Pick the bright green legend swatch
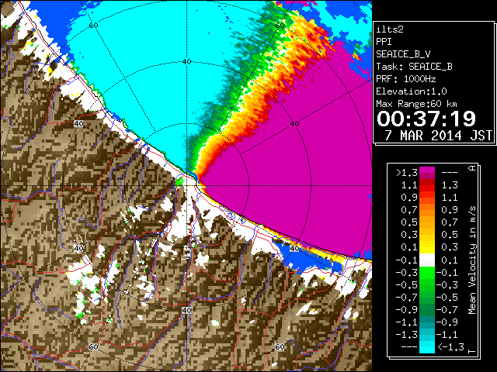Screen dimensions: 497x372 click(427, 272)
